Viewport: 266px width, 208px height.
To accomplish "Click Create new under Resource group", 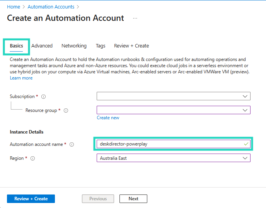I will [x=108, y=118].
